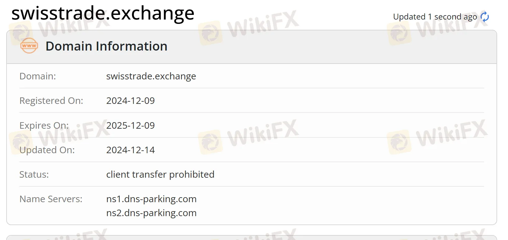Click name server ns2.dns-parking.com
Screen dimensions: 508x240
tap(151, 213)
